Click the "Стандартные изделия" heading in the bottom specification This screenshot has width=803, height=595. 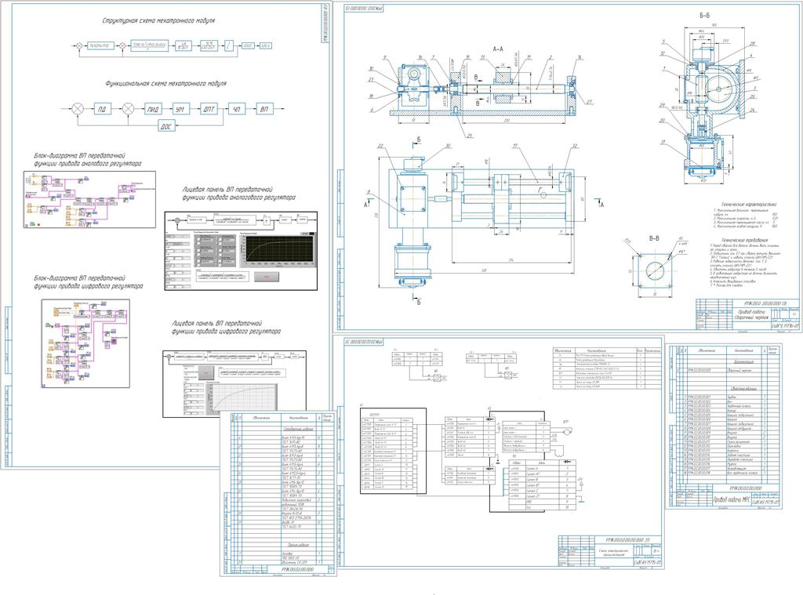(299, 430)
